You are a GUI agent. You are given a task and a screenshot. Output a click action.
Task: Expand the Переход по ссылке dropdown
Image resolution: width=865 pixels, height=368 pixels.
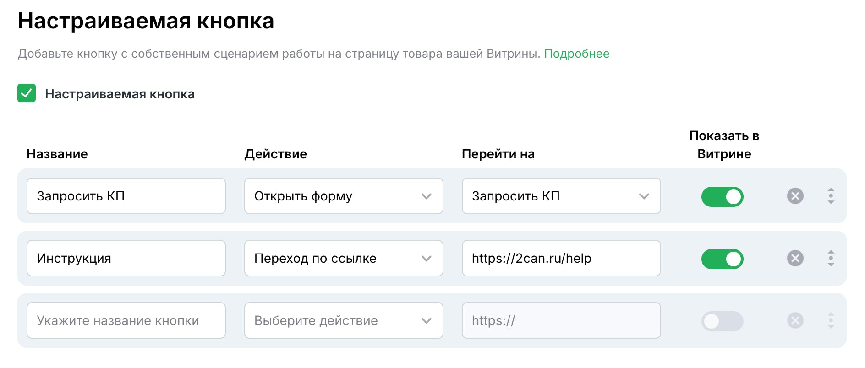pyautogui.click(x=344, y=258)
